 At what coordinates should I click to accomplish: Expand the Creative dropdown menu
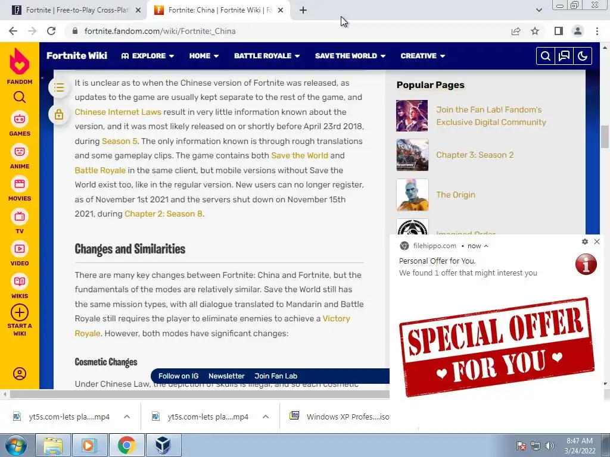pos(423,56)
